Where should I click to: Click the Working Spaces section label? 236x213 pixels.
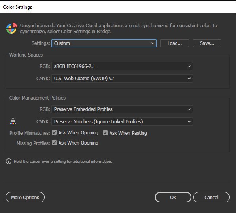26,55
